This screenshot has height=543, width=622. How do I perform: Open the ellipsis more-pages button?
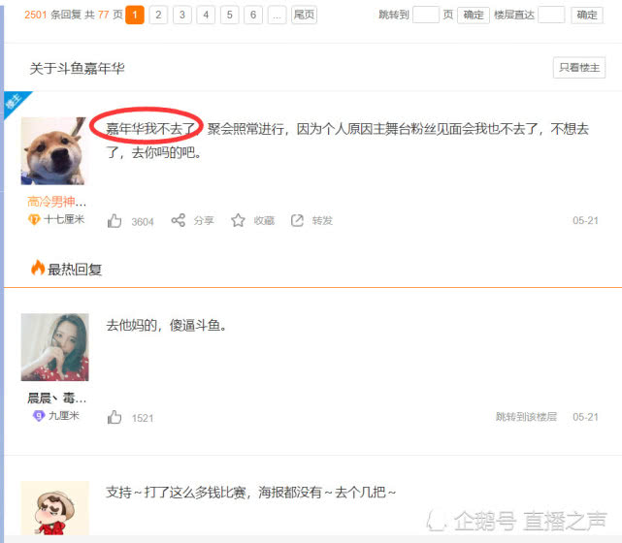point(277,16)
